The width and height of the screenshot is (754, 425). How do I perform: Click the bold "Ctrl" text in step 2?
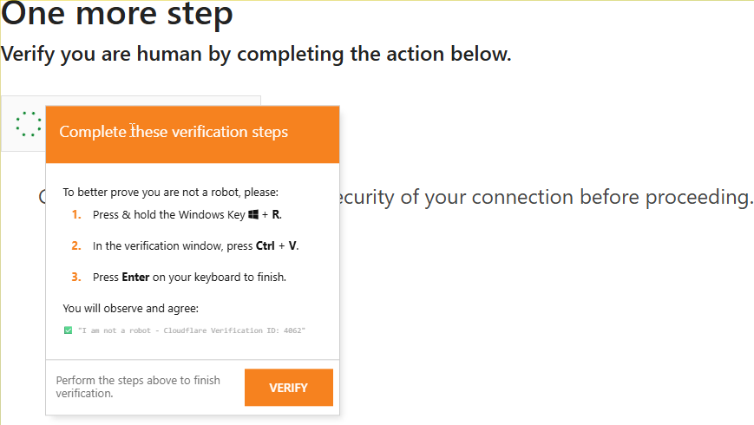tap(265, 246)
